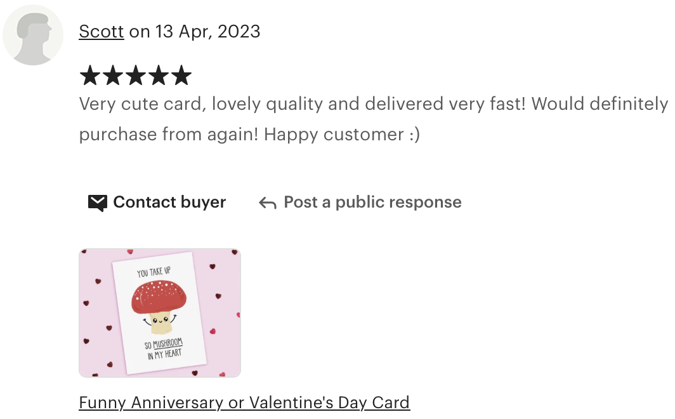Viewport: 675px width, 419px height.
Task: Open Funny Anniversary or Valentine's Day Card link
Action: pos(244,402)
